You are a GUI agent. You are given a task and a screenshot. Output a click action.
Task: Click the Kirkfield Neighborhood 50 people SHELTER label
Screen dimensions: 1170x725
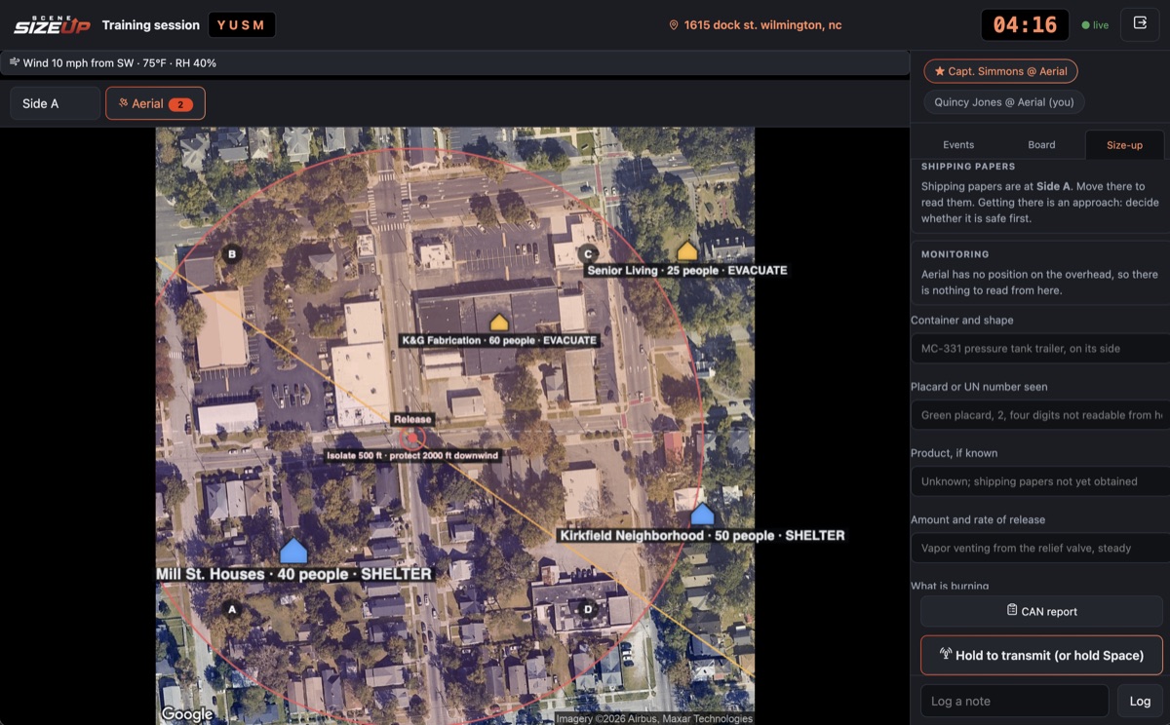701,535
